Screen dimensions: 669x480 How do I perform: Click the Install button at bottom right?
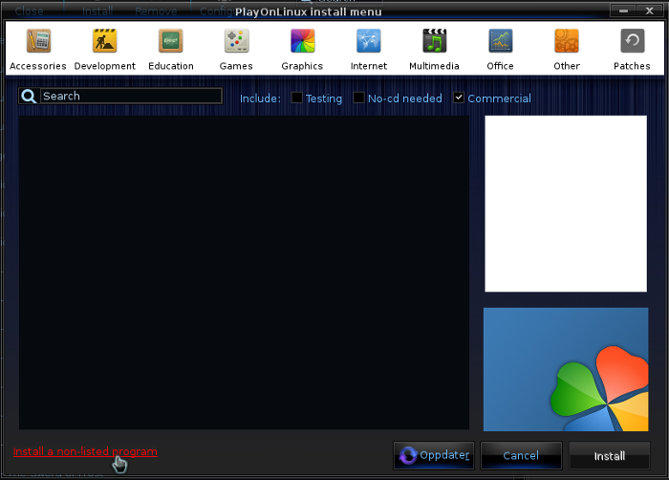610,456
